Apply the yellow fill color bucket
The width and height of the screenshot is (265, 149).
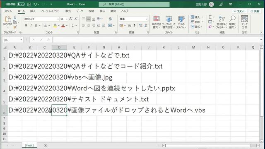click(55, 26)
